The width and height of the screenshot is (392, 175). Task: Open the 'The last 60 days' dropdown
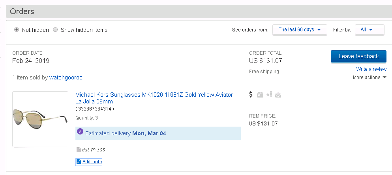click(300, 29)
